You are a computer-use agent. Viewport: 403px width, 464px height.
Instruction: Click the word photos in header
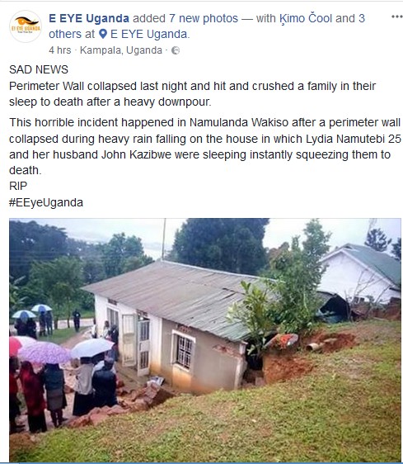pos(220,18)
